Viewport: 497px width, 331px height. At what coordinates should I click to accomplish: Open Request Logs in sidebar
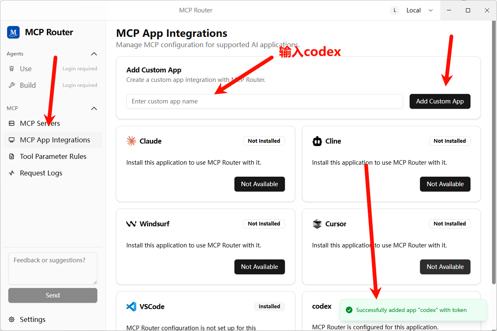point(41,173)
